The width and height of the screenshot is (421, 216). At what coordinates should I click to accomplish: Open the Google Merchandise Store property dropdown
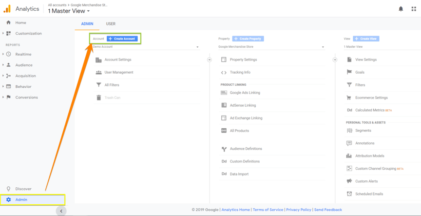(x=271, y=47)
